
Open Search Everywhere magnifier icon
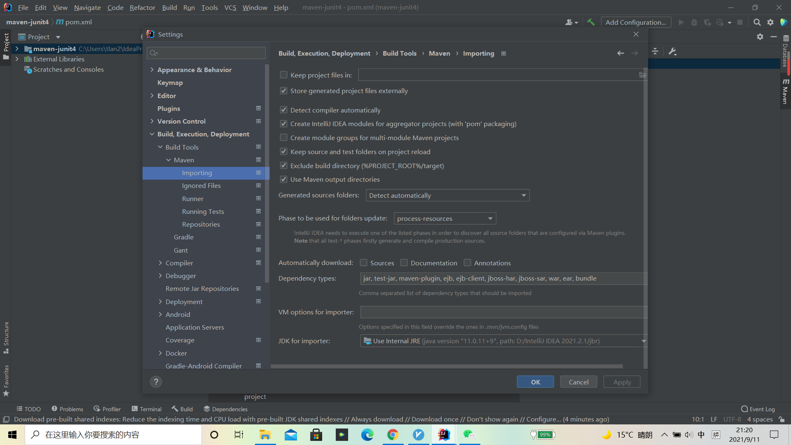coord(757,22)
